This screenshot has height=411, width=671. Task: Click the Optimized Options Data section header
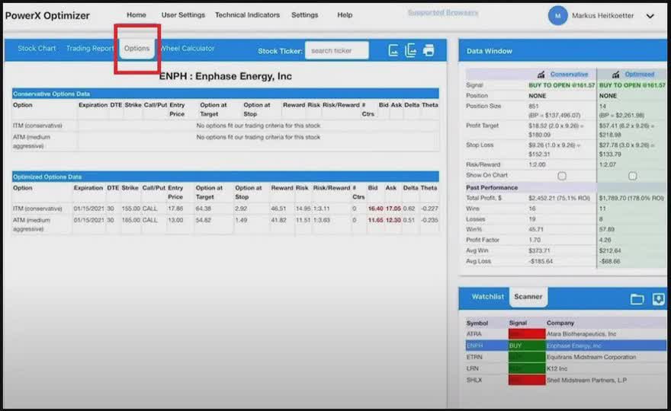(226, 177)
